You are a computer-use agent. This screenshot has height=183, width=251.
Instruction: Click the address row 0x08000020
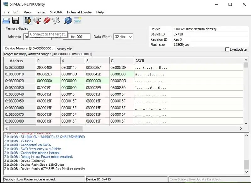(20, 81)
